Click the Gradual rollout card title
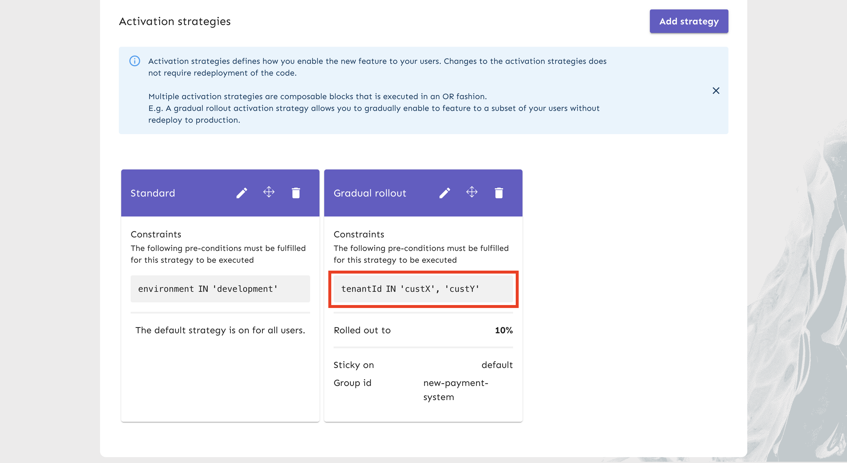 (370, 193)
